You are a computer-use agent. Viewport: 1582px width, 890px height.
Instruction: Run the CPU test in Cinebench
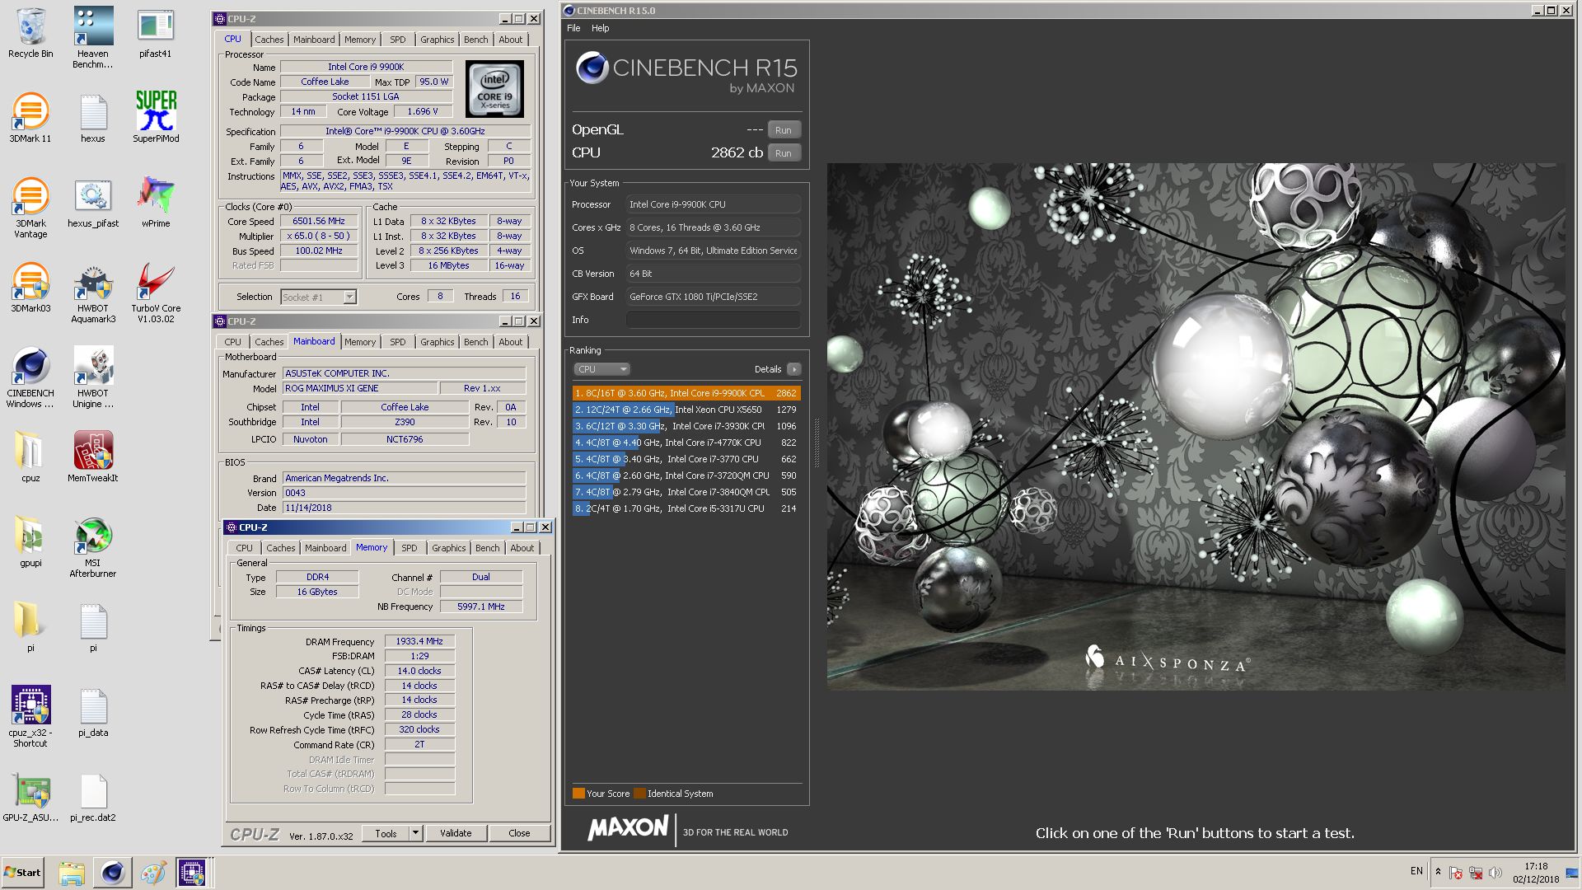click(784, 153)
